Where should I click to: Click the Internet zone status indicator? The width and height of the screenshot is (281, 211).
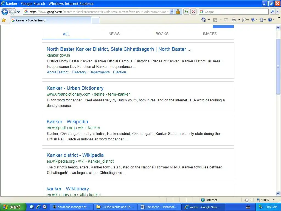pyautogui.click(x=209, y=200)
